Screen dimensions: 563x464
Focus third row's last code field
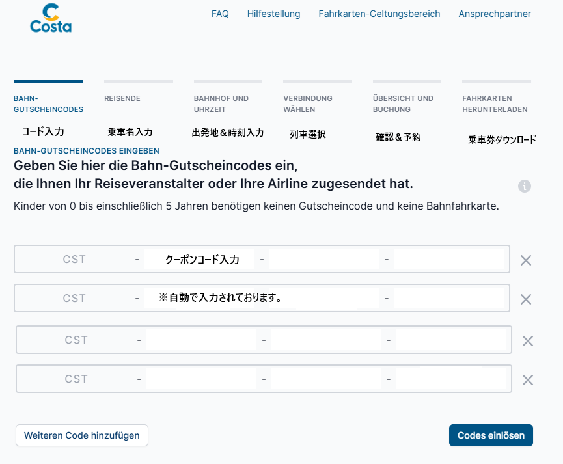[x=451, y=340]
